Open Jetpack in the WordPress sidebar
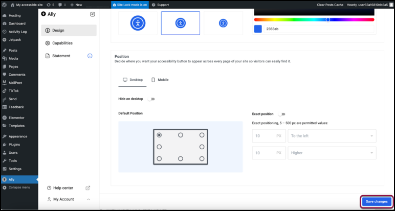Viewport: 395px width, 211px height. [14, 39]
